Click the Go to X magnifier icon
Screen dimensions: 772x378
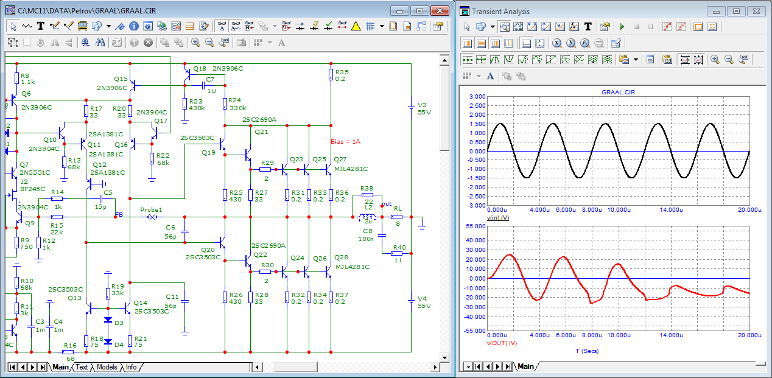point(556,43)
